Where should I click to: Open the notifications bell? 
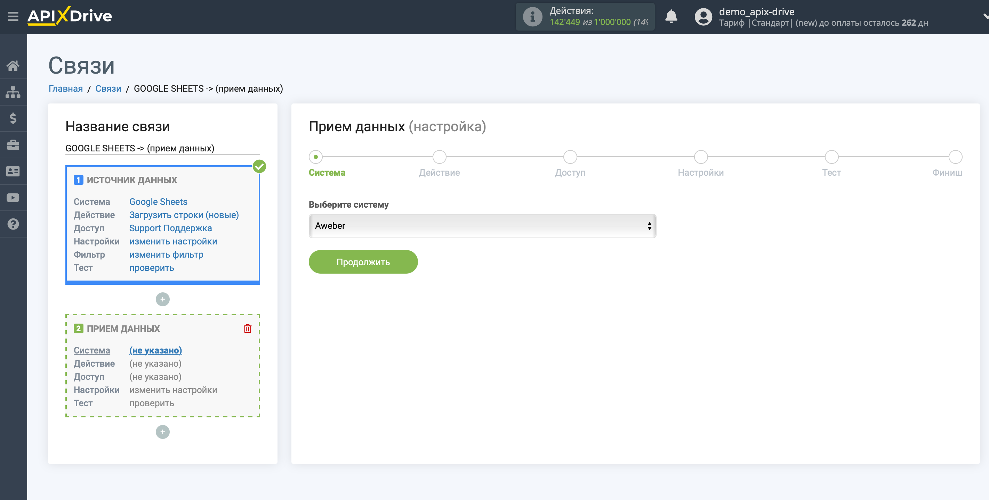tap(671, 16)
